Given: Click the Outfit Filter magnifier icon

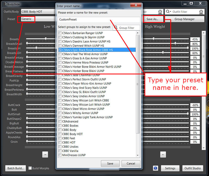Looking at the screenshot, I should point(168,12).
